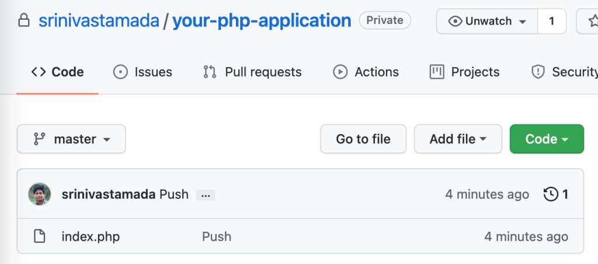Viewport: 598px width, 264px height.
Task: Click the private repository lock icon
Action: 24,20
